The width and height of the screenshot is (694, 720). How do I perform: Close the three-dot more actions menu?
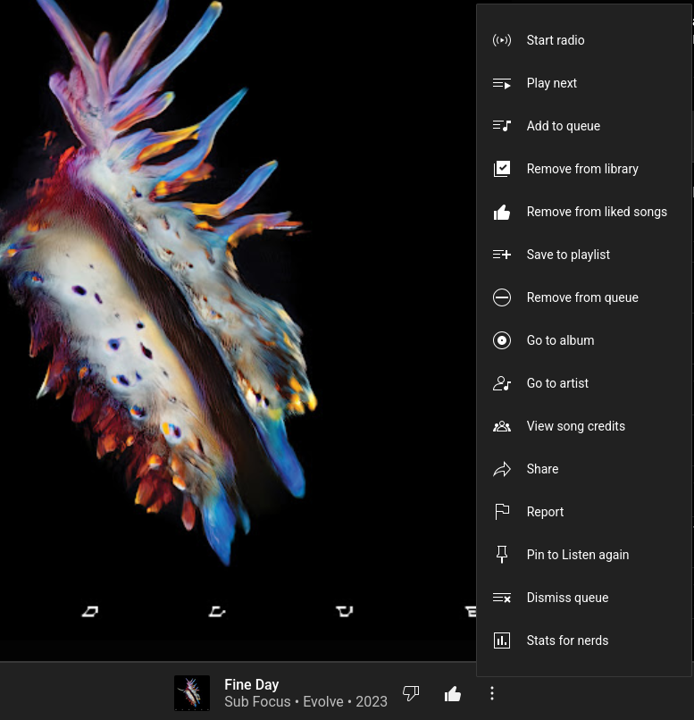coord(492,694)
